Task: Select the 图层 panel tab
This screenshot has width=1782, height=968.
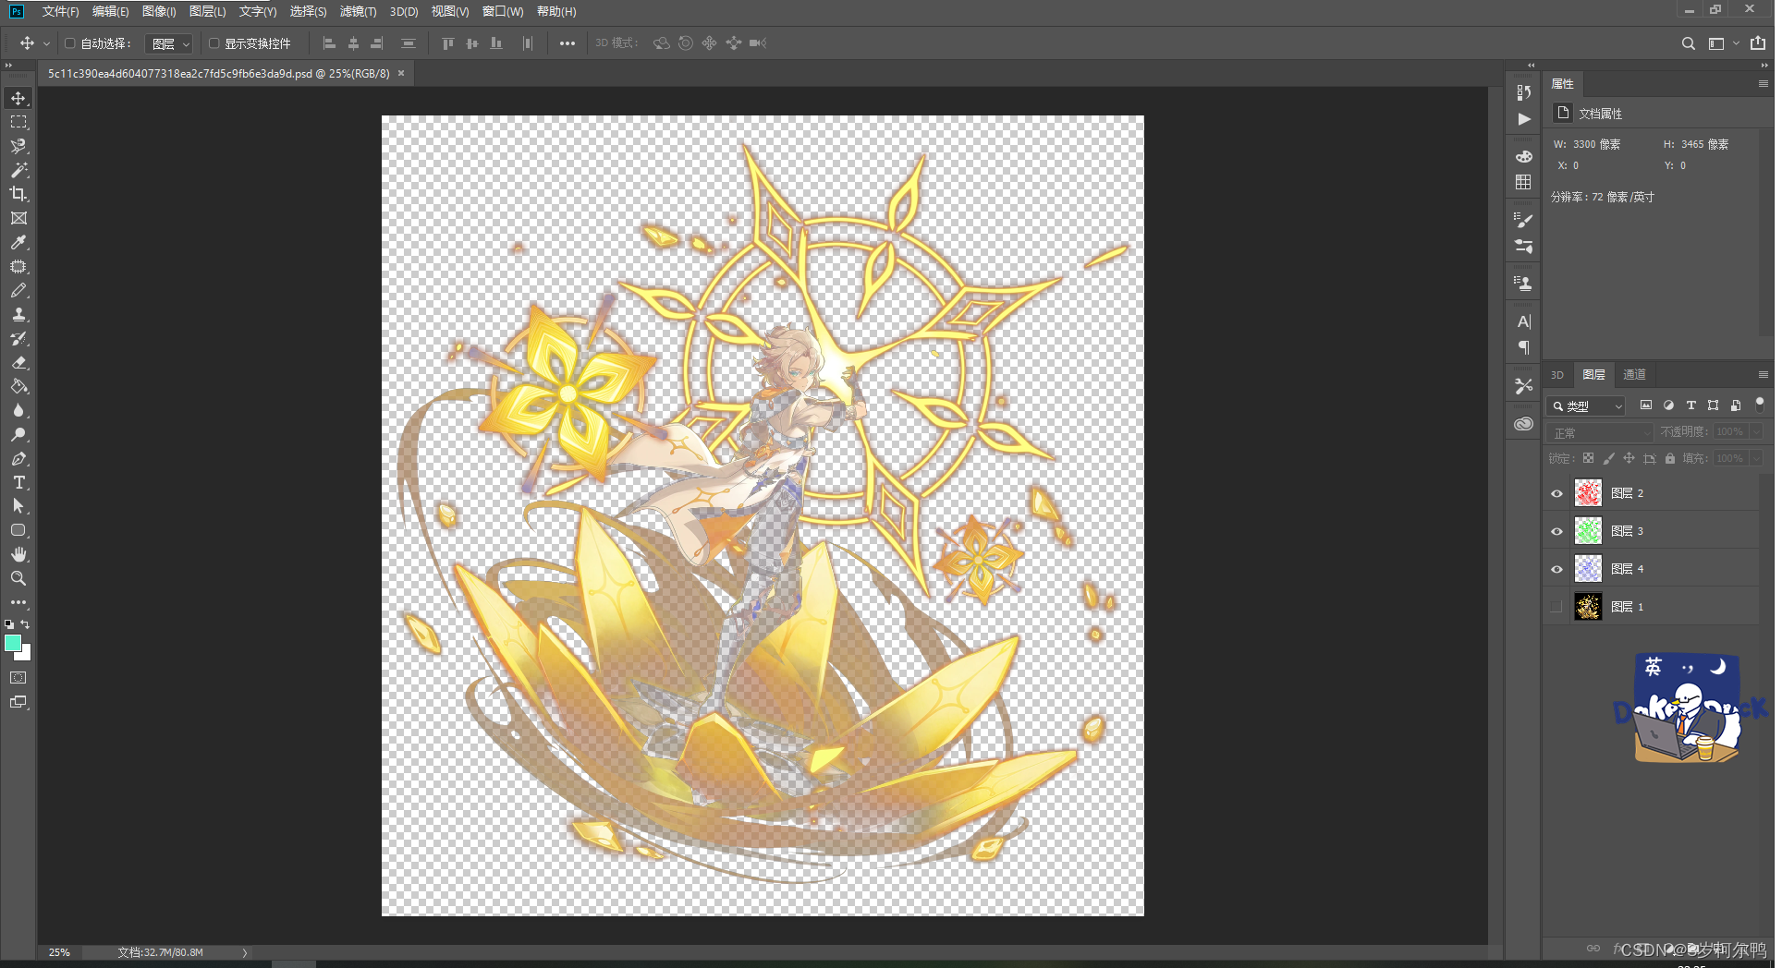Action: (x=1593, y=374)
